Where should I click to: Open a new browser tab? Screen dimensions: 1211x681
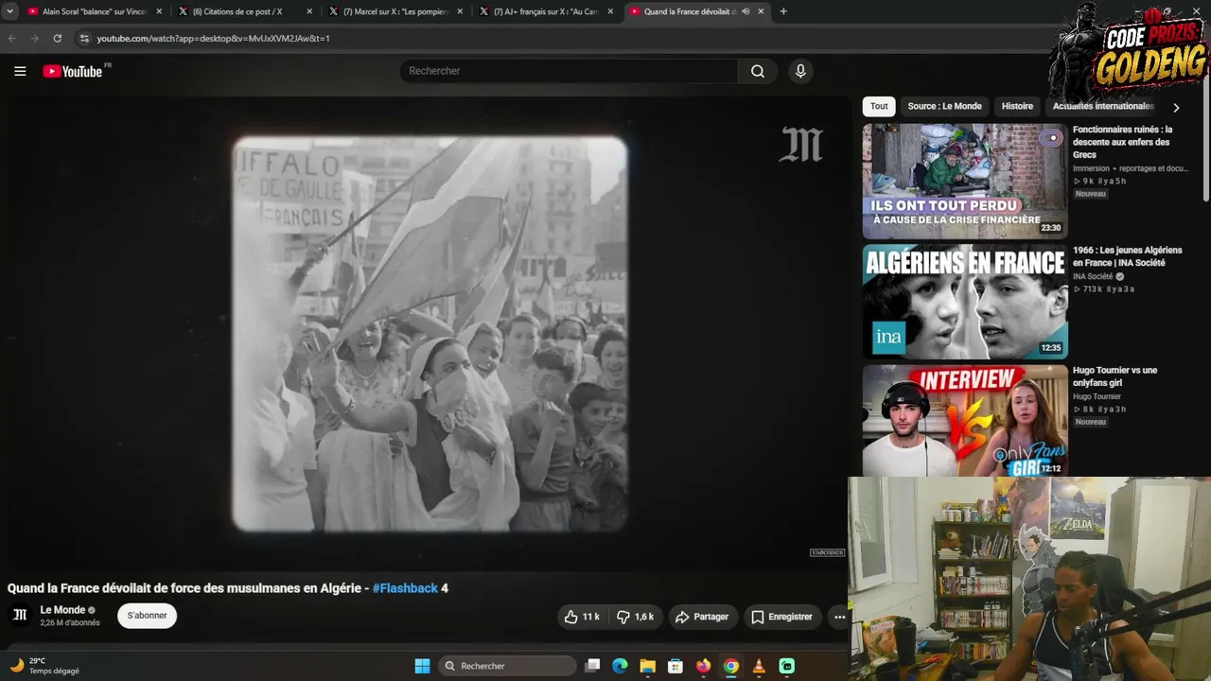[x=782, y=11]
